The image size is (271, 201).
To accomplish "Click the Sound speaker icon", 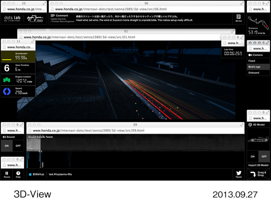I will tap(4, 137).
